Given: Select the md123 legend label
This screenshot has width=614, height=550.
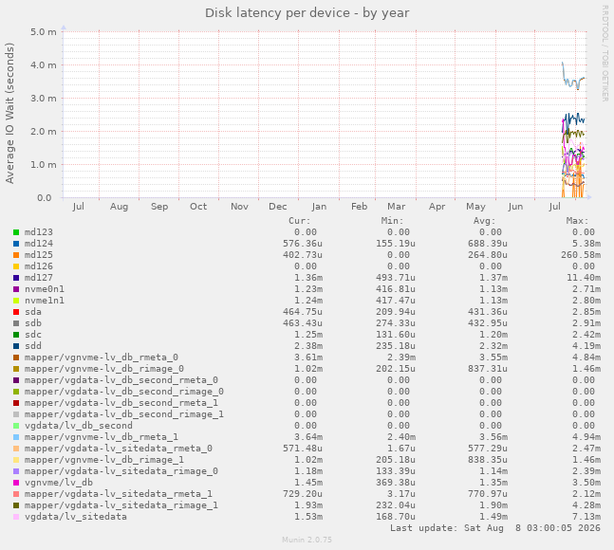Looking at the screenshot, I should (x=38, y=232).
